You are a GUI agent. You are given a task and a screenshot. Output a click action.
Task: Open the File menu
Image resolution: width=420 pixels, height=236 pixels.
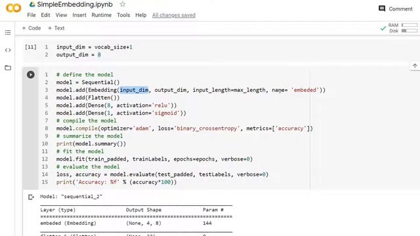31,15
